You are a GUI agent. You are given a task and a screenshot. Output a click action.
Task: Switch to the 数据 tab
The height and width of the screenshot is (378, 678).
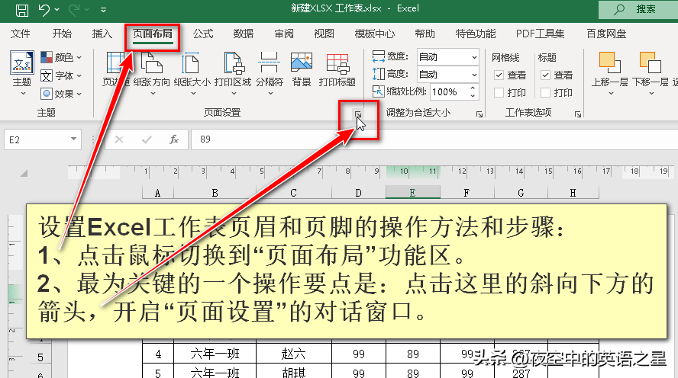[244, 34]
